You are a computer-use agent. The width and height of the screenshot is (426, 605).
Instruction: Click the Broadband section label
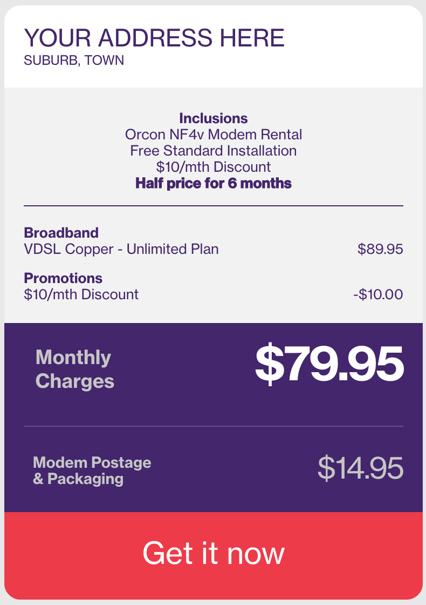(61, 233)
